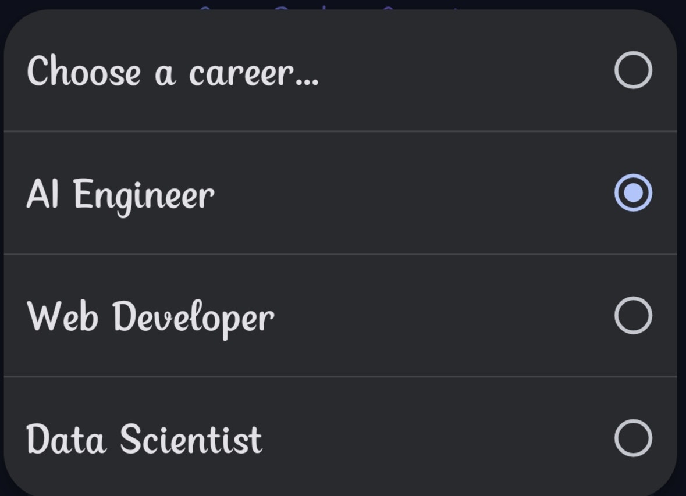This screenshot has width=686, height=496.
Task: Tap the empty circle beside Web Developer
Action: pos(633,314)
